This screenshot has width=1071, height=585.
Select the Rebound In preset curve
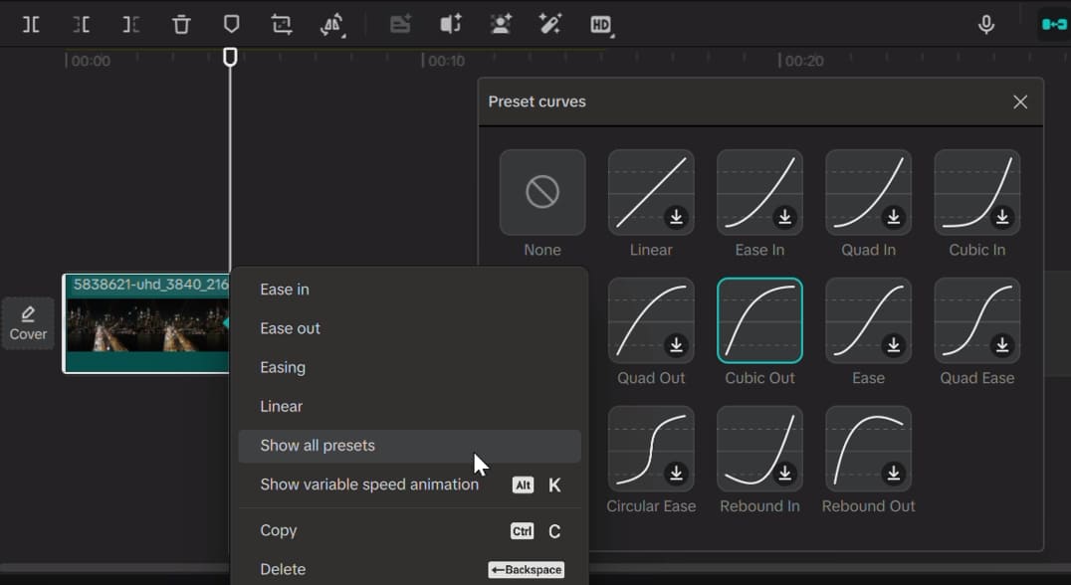(759, 449)
